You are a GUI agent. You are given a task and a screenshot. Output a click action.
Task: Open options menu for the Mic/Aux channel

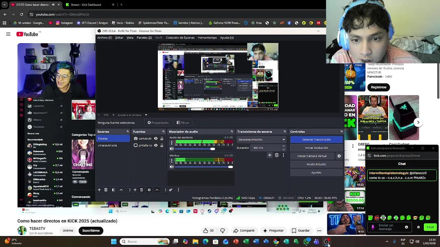point(172,161)
